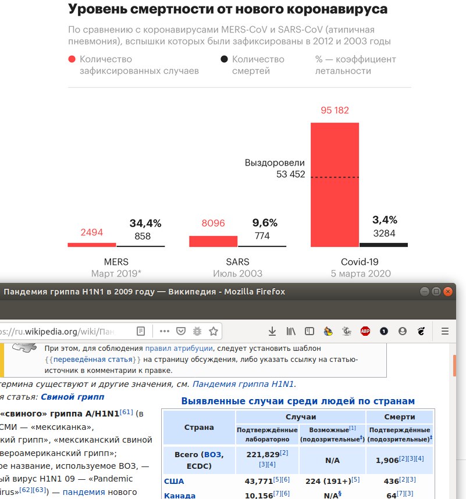Viewport: 466px width, 499px height.
Task: Show the sidebar panel
Action: 309,331
